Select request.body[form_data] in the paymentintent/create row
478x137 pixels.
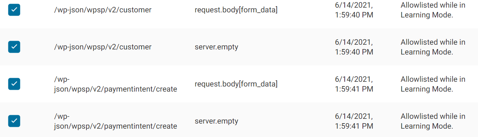click(236, 84)
